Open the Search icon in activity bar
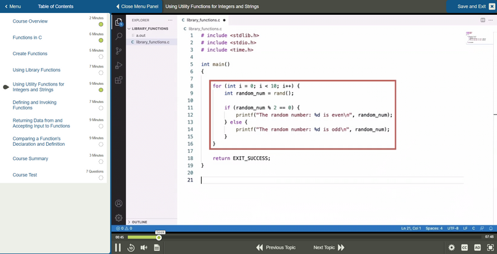Viewport: 497px width, 254px height. pyautogui.click(x=119, y=36)
